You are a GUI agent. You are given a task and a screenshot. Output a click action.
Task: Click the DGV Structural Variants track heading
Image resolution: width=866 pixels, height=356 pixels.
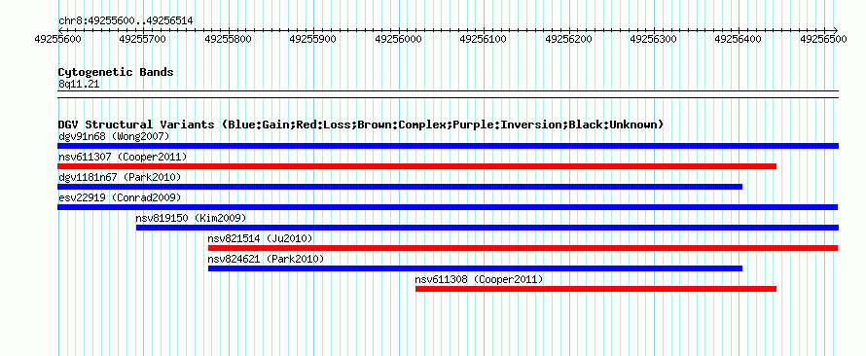click(x=361, y=125)
